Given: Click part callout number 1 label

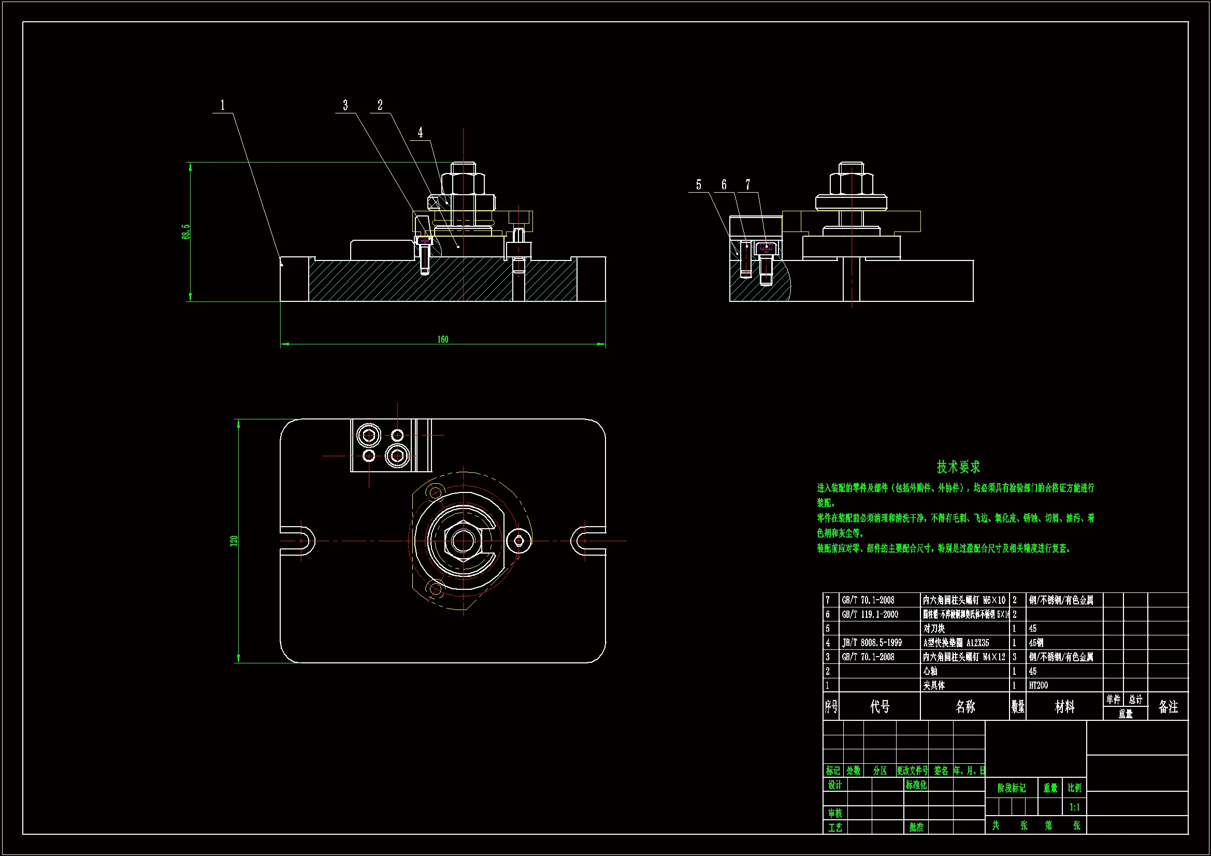Looking at the screenshot, I should pyautogui.click(x=223, y=105).
